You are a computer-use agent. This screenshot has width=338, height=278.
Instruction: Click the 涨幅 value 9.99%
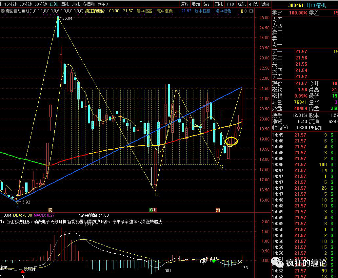[x=301, y=96]
